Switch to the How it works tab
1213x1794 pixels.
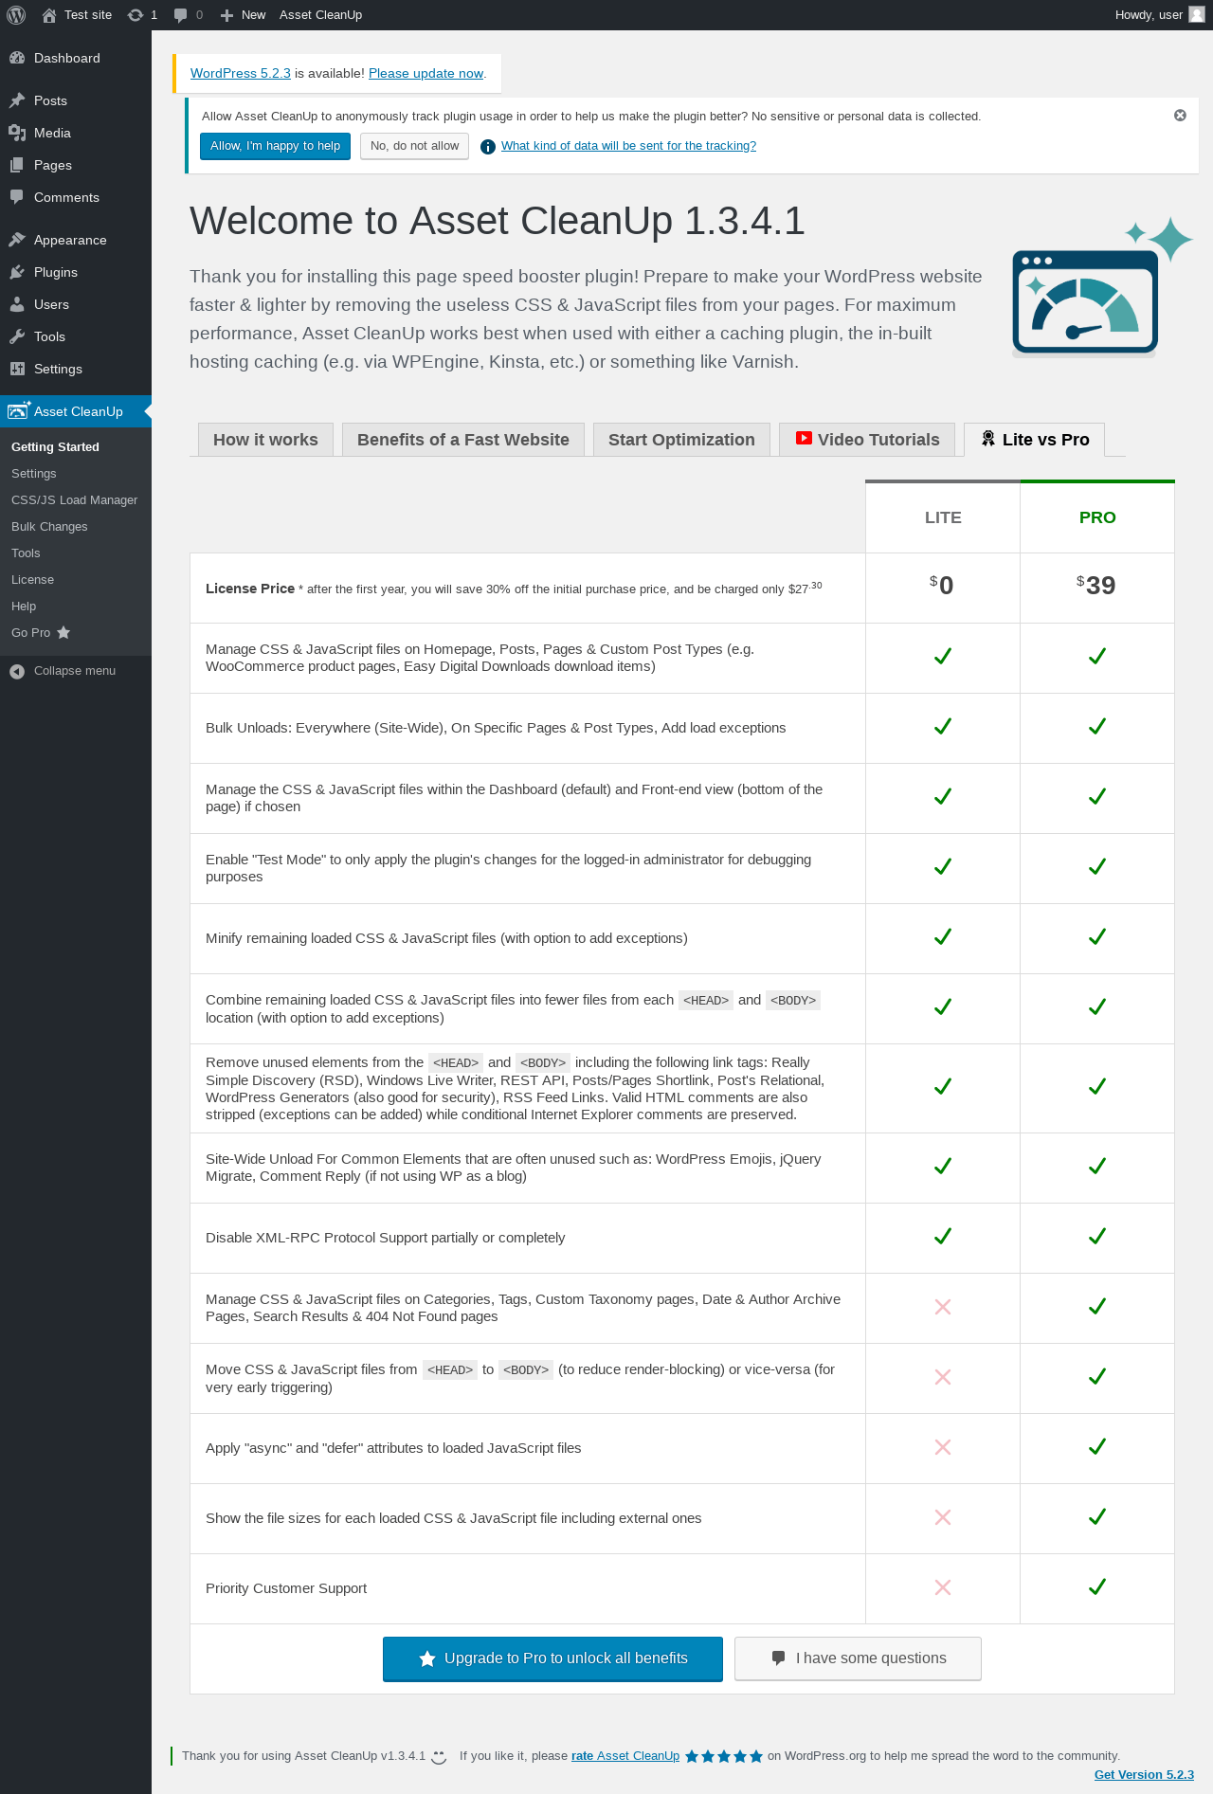(x=265, y=440)
